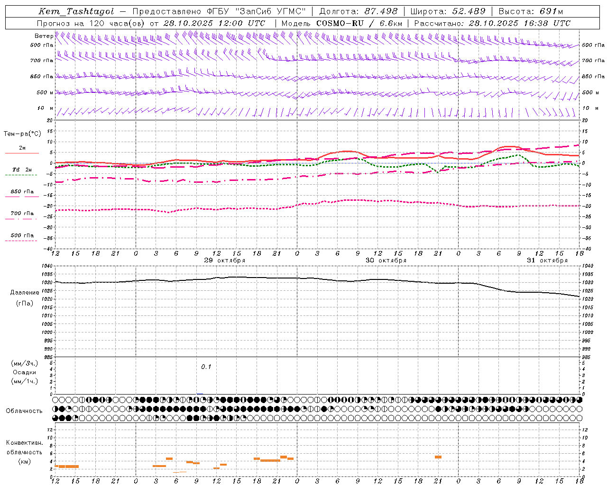
Task: Click the station name Kem_Tashtagol
Action: point(76,12)
